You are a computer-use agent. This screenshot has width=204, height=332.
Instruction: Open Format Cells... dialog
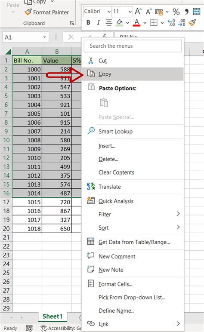(133, 284)
